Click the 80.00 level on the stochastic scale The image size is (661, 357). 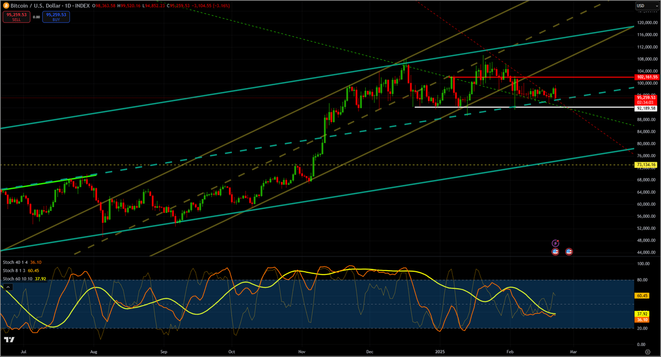click(643, 280)
